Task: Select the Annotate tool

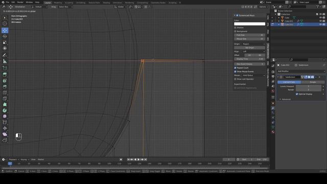Action: point(5,55)
